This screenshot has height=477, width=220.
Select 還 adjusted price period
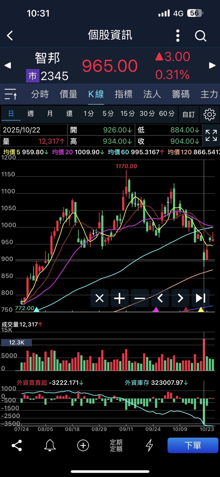click(x=69, y=114)
